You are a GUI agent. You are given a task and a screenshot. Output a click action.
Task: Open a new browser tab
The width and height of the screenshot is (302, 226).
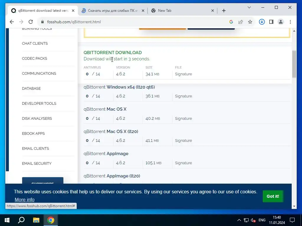224,11
